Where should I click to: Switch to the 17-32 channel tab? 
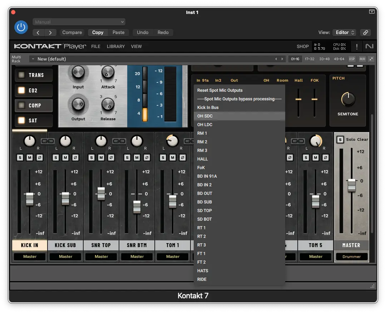[x=310, y=59]
